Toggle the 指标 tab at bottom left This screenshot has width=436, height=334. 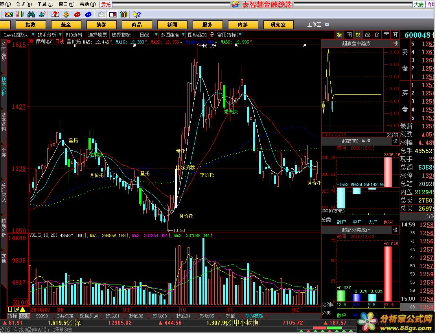(x=13, y=316)
